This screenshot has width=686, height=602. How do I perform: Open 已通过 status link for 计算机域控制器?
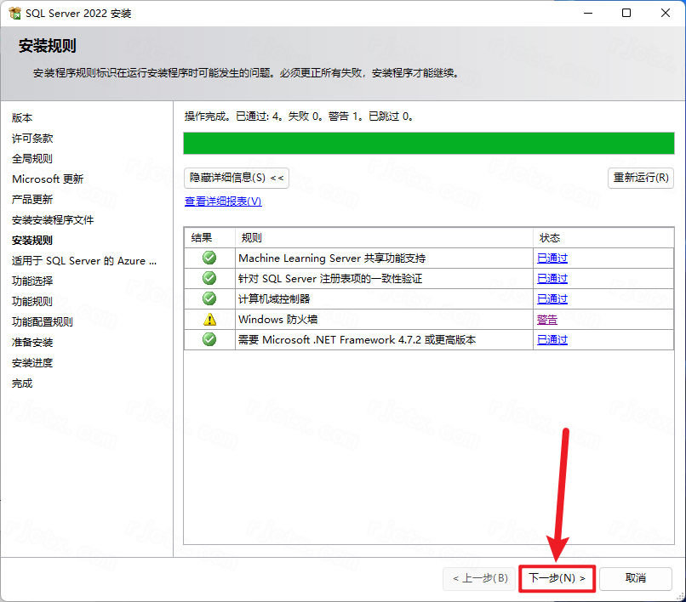(552, 299)
